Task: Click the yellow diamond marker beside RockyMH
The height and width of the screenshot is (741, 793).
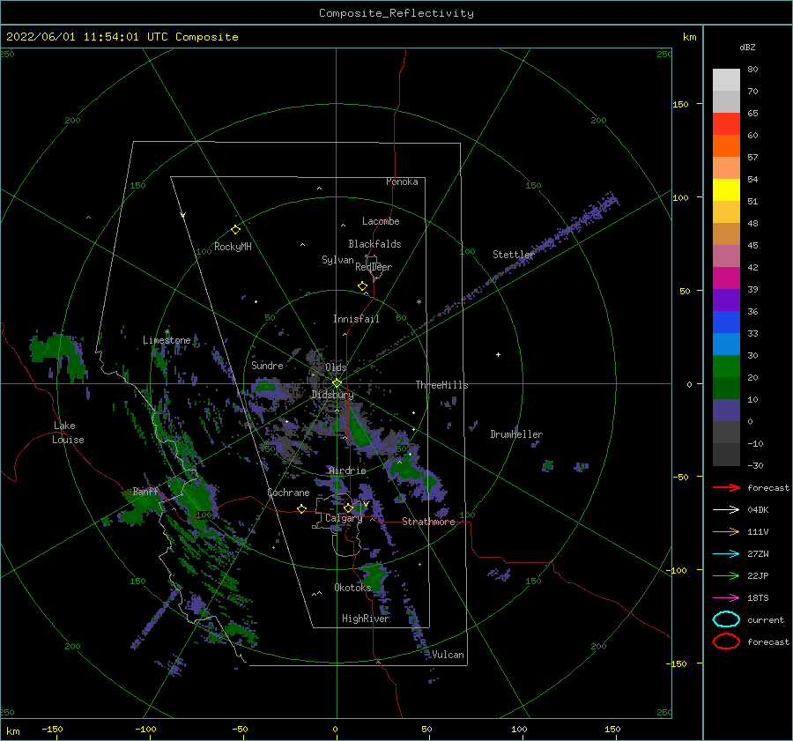Action: click(x=235, y=230)
